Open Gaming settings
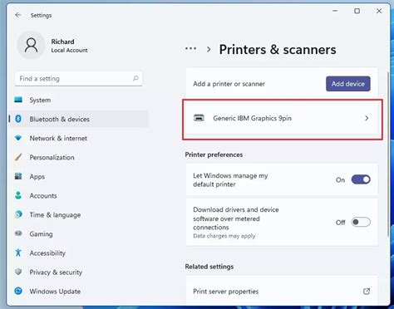The height and width of the screenshot is (309, 394). pos(79,233)
